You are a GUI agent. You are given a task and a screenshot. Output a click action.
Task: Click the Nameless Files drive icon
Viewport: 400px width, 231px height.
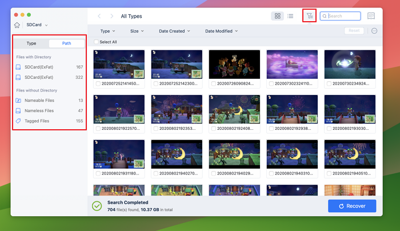18,110
